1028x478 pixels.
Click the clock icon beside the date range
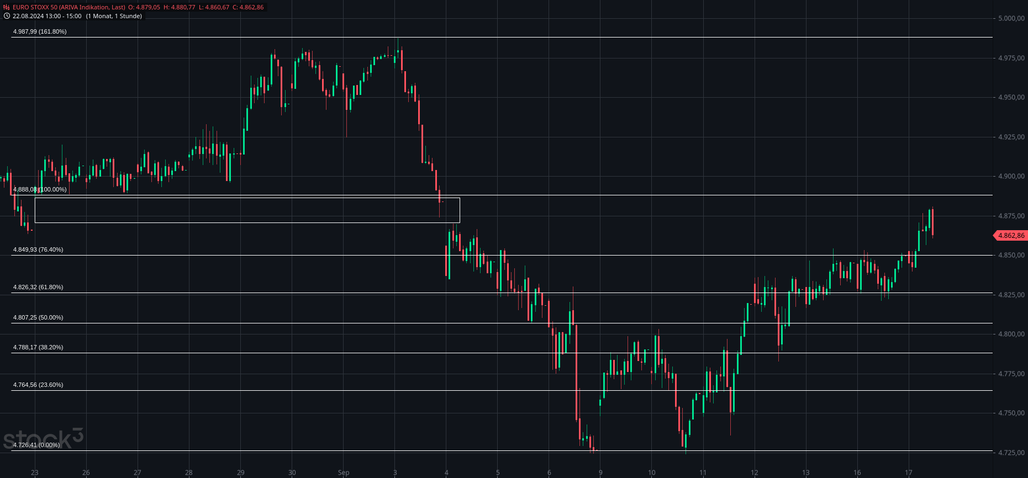(7, 16)
